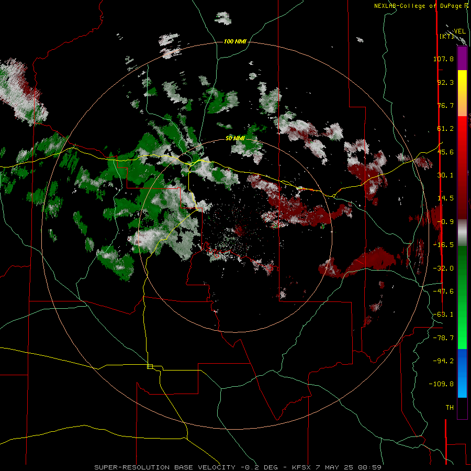Click the blue velocity scale segment
Viewport: 471px width, 471px height.
(462, 373)
